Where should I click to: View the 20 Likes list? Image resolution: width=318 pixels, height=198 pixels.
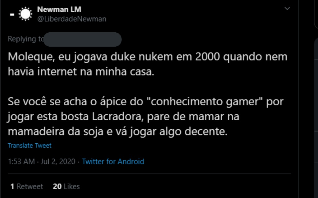tap(66, 186)
